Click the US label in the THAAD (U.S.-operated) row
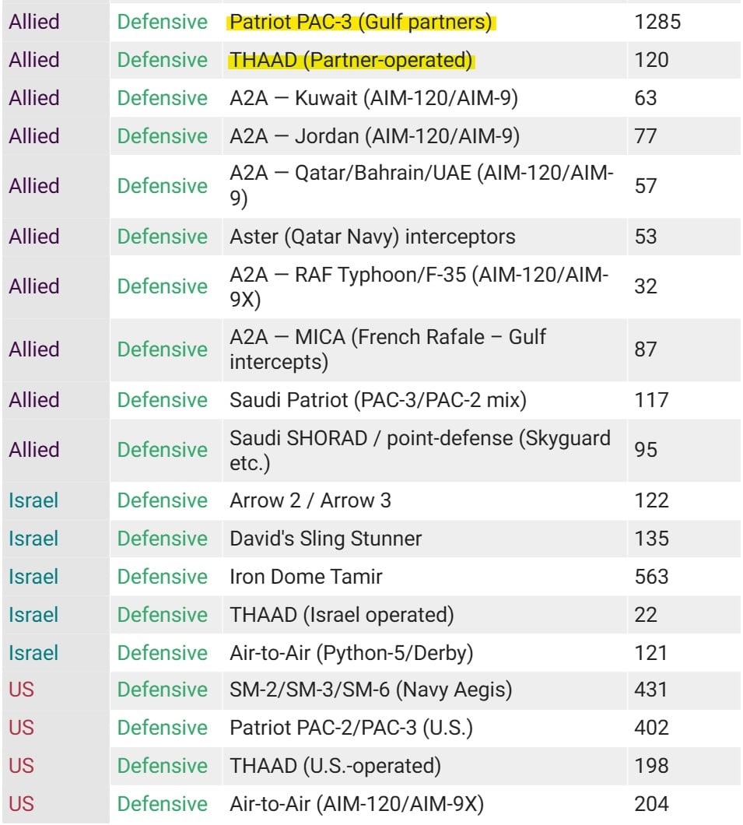 coord(22,766)
